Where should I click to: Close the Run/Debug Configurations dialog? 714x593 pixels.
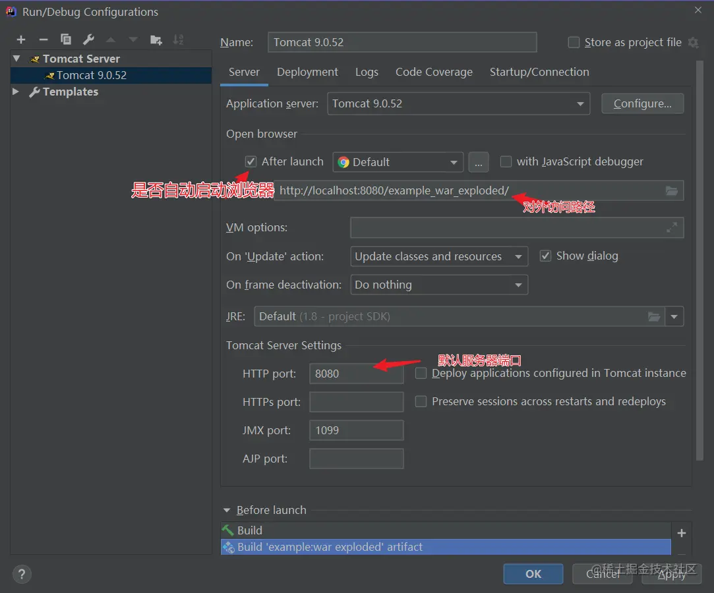pyautogui.click(x=698, y=10)
